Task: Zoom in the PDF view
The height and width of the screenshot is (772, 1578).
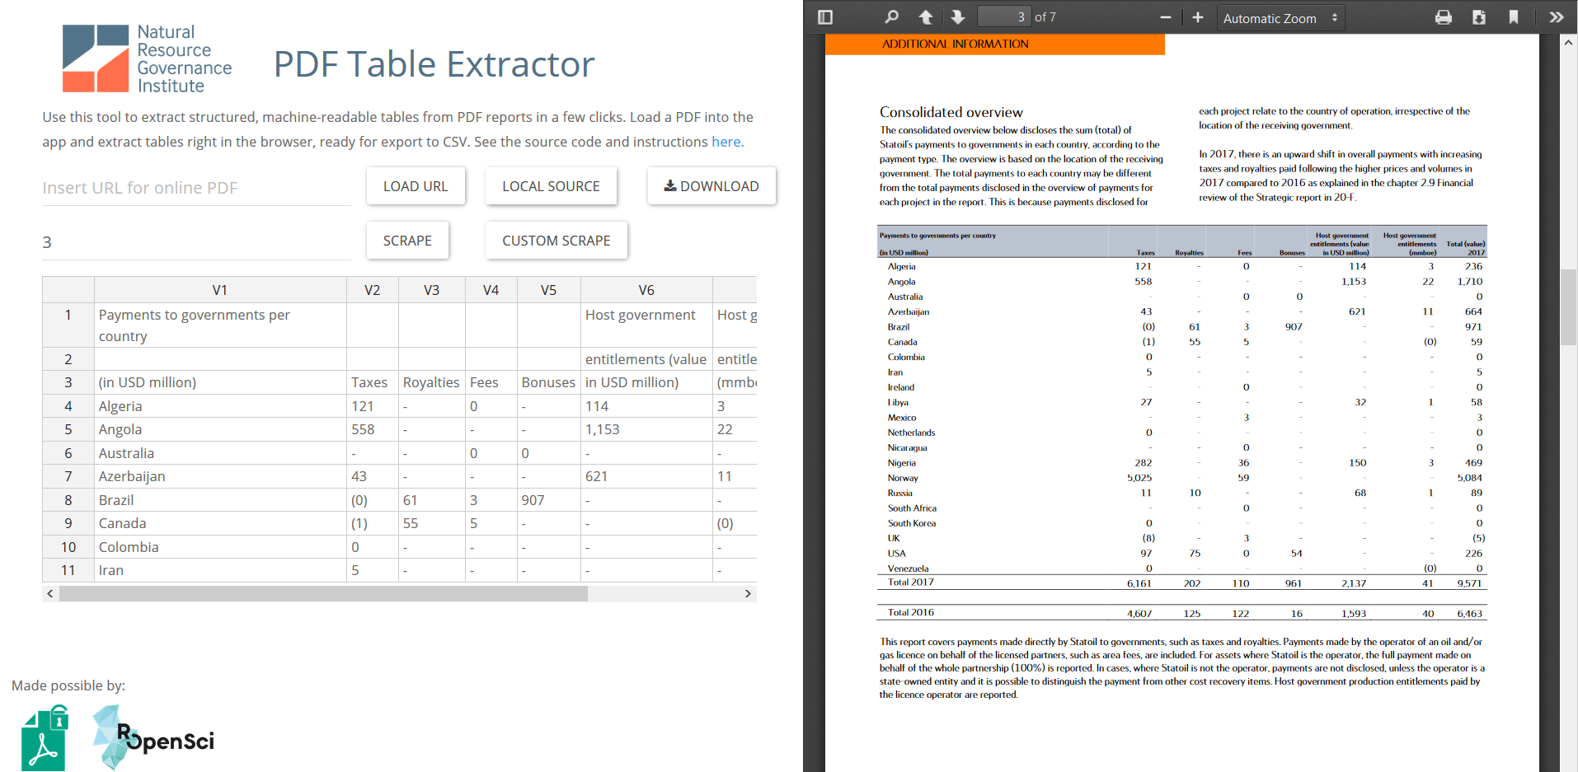Action: click(x=1198, y=17)
